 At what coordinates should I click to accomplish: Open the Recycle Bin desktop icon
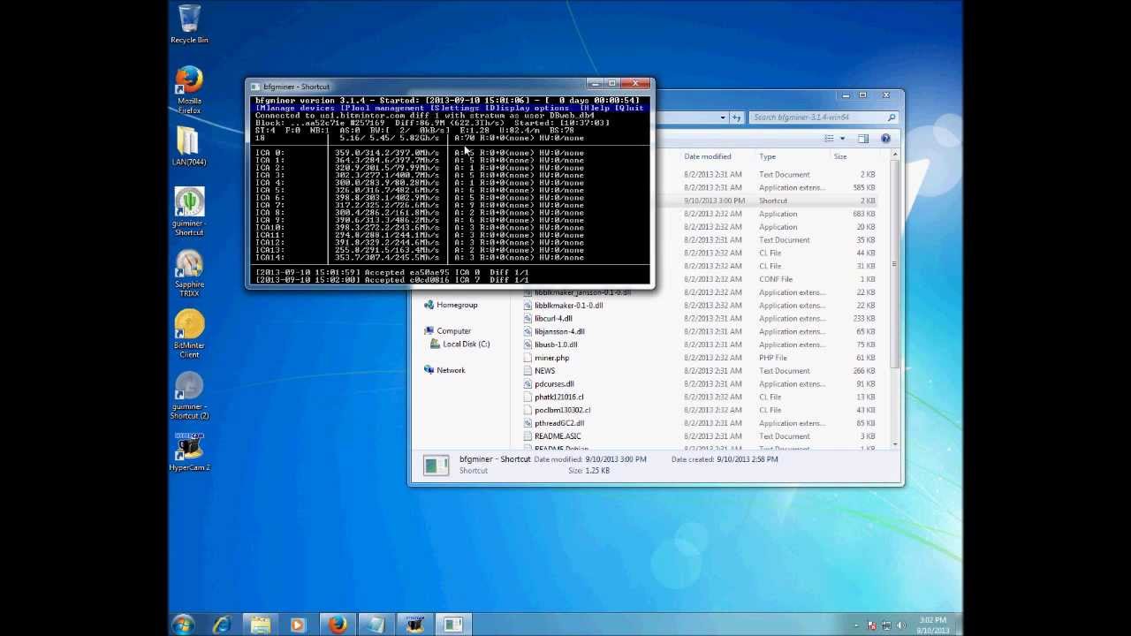[x=189, y=24]
